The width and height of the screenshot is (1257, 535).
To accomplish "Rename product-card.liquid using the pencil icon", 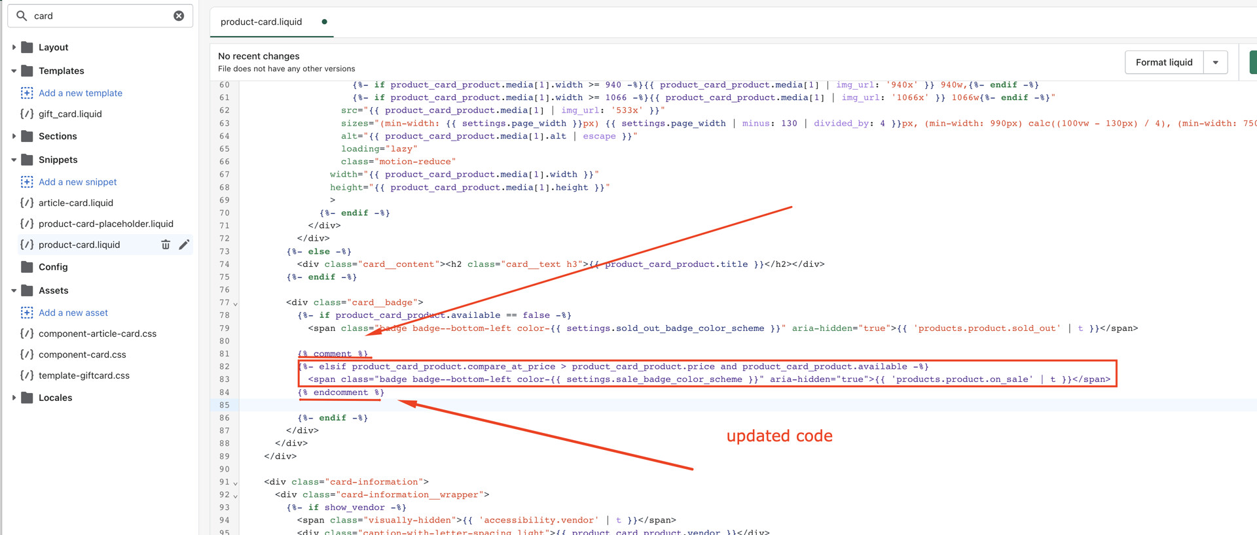I will [184, 245].
